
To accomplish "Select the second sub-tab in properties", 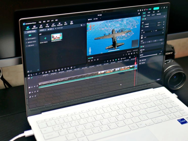I will coord(149,15).
